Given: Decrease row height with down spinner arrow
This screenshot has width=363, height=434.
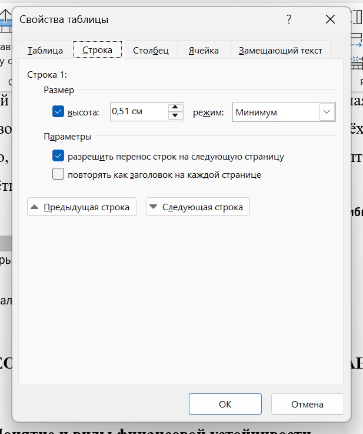Looking at the screenshot, I should (175, 115).
